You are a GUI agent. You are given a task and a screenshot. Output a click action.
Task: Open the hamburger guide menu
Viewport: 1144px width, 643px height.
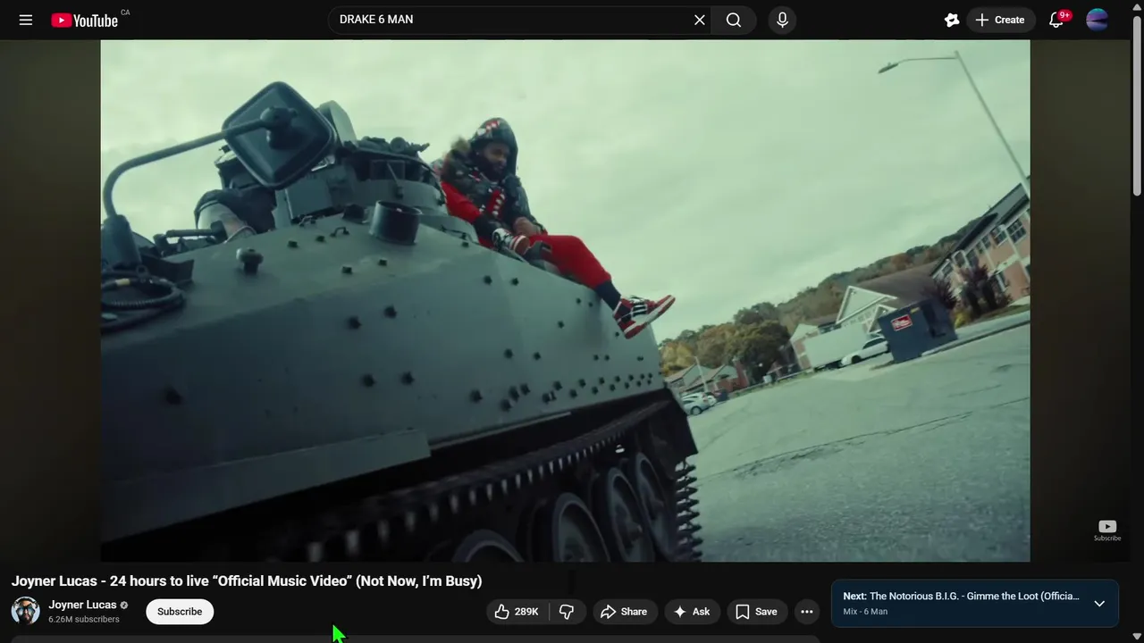tap(26, 20)
